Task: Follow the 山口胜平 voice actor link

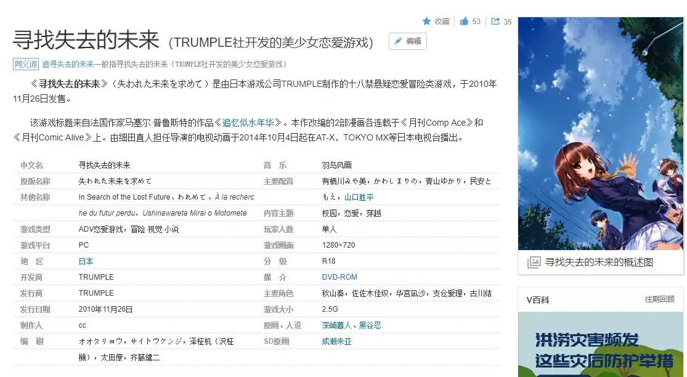Action: coord(359,197)
